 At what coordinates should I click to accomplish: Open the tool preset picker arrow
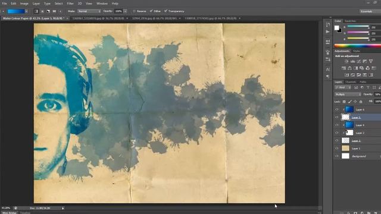[3, 11]
